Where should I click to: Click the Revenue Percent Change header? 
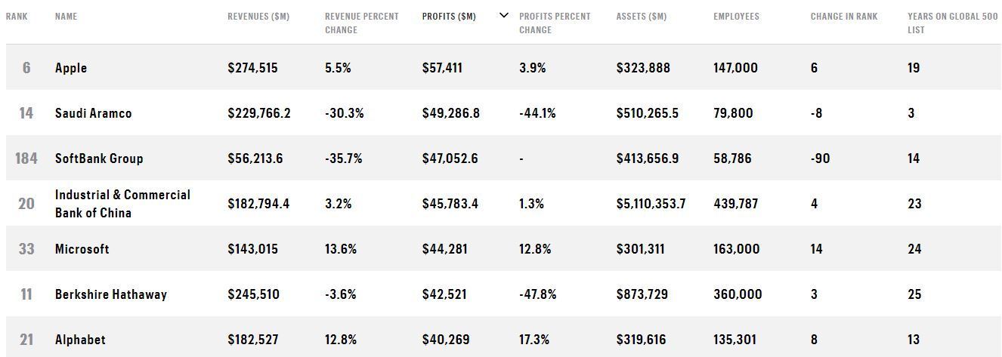[x=361, y=23]
